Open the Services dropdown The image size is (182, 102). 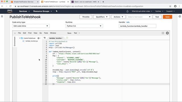tap(24, 11)
